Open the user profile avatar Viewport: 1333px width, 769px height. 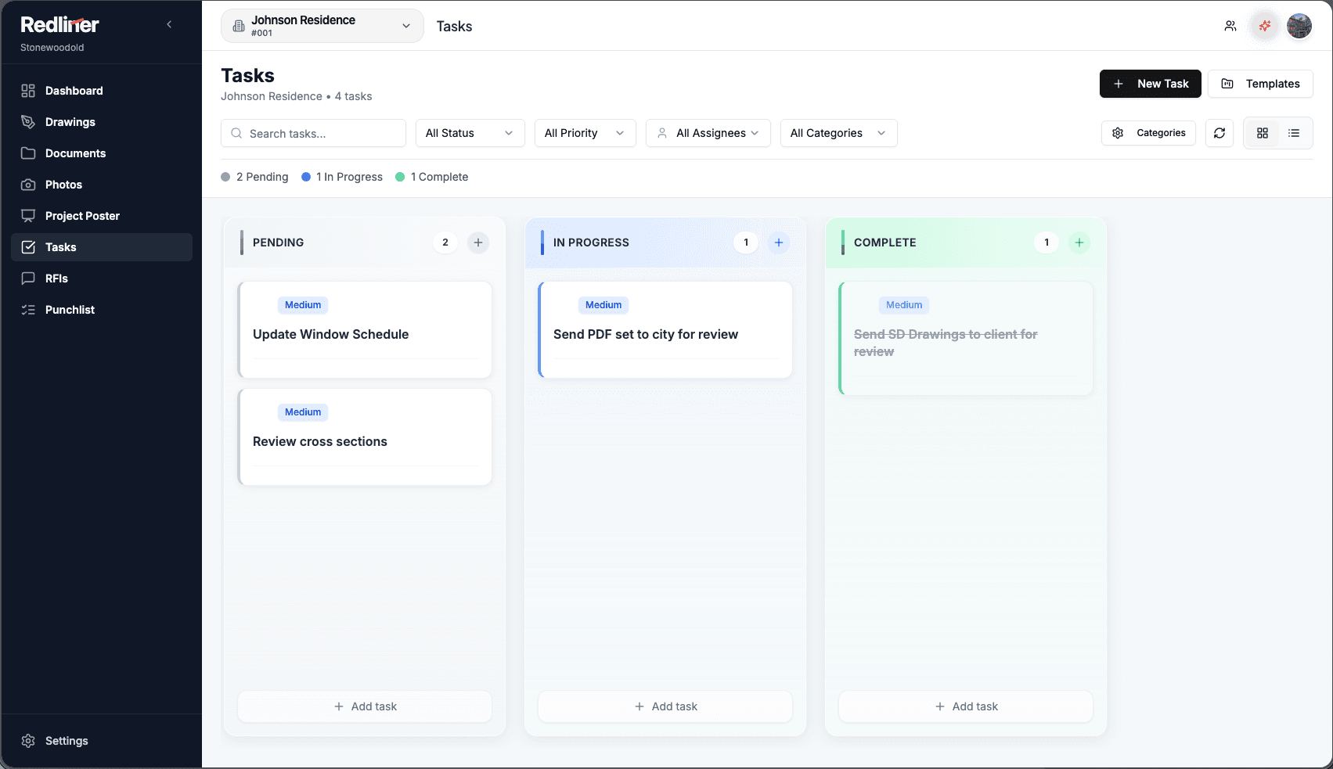click(1299, 26)
